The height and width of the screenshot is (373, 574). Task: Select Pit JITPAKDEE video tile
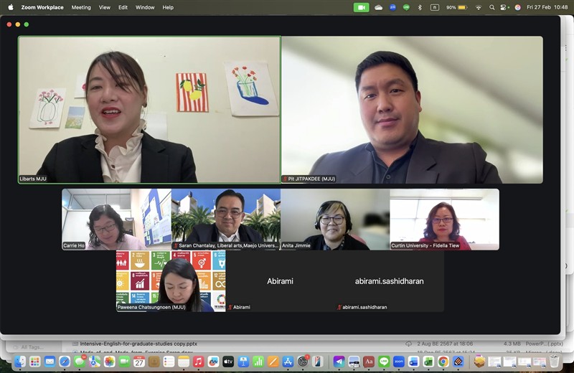(x=412, y=110)
